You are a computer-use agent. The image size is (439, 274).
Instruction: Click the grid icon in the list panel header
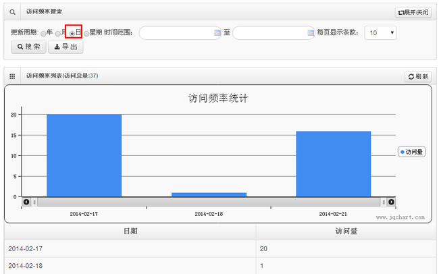tap(12, 76)
